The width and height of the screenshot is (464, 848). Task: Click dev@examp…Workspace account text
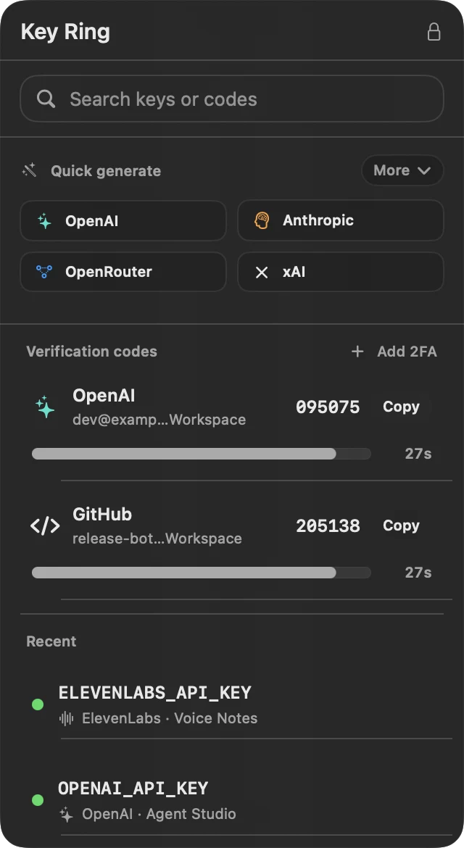click(x=159, y=420)
